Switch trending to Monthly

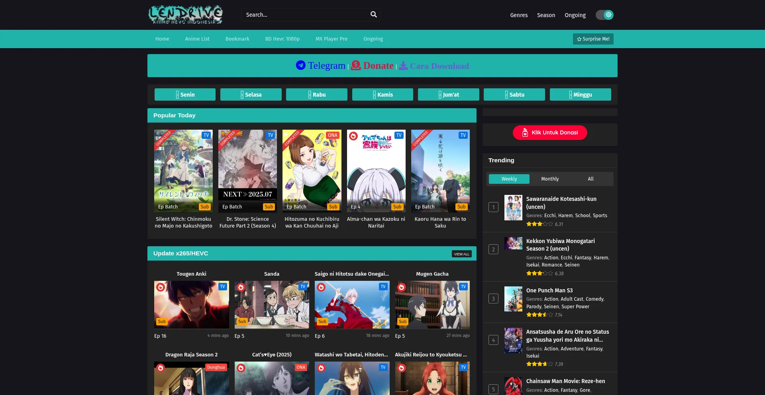coord(550,179)
